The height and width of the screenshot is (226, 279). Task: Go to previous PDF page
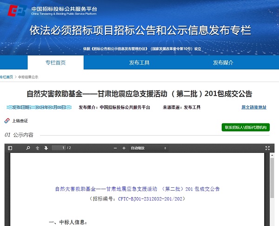[38, 148]
